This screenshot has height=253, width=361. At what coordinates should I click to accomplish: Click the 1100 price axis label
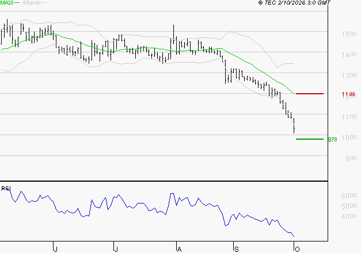coord(349,117)
